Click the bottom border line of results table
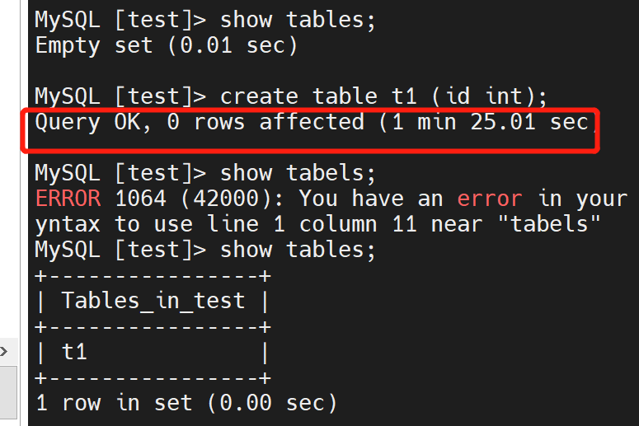 (153, 378)
